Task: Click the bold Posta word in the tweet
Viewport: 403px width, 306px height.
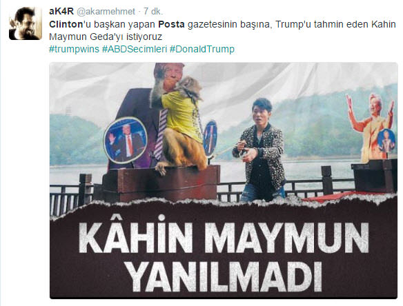Action: pos(171,24)
